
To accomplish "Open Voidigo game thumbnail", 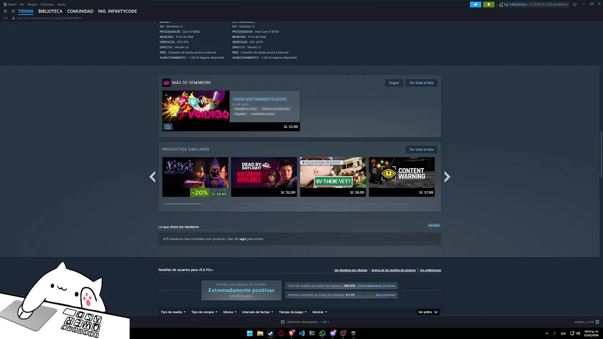I will coord(196,106).
